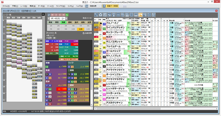The image size is (221, 116).
Task: Click horse name ホッコーブレーヴ row
Action: [x=114, y=32]
